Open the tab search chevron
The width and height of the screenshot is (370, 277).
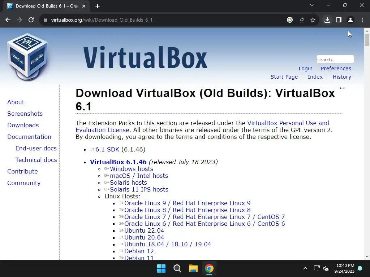pyautogui.click(x=312, y=5)
